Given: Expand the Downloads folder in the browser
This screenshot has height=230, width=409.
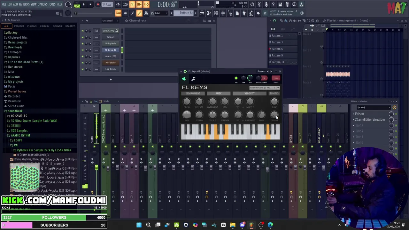Looking at the screenshot, I should pos(15,47).
